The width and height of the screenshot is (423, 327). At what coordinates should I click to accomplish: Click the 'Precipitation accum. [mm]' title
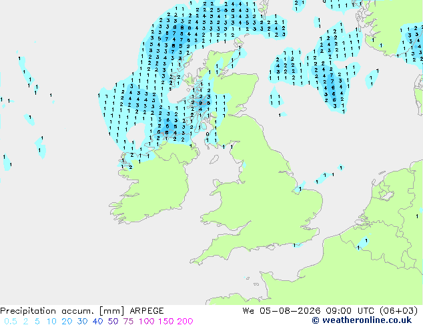point(62,311)
